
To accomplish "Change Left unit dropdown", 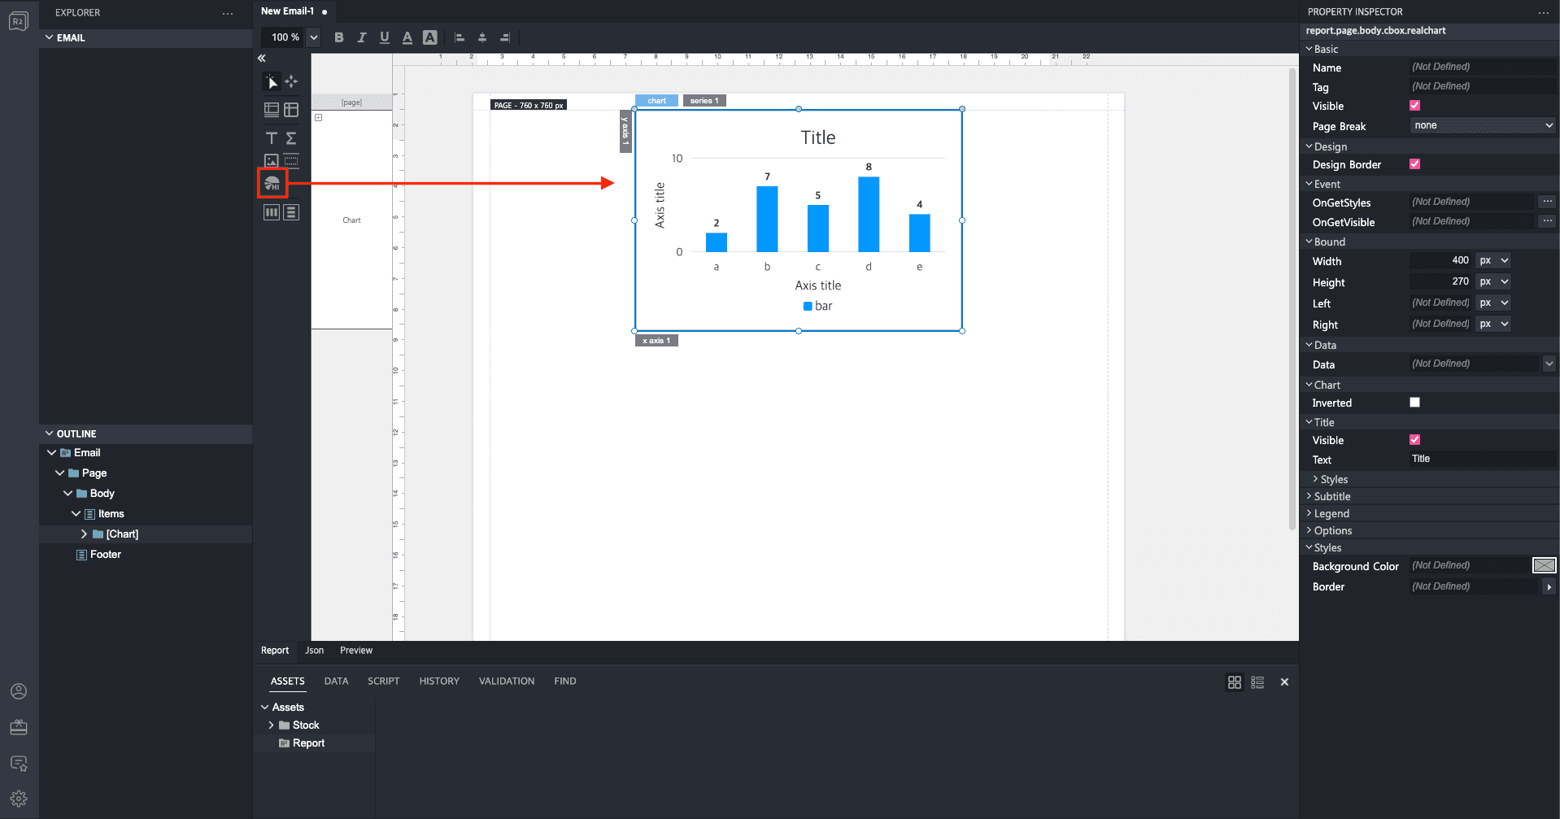I will 1493,303.
